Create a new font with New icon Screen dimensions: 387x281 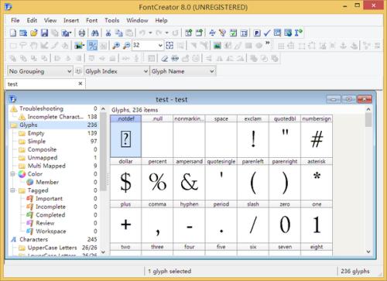pyautogui.click(x=13, y=33)
